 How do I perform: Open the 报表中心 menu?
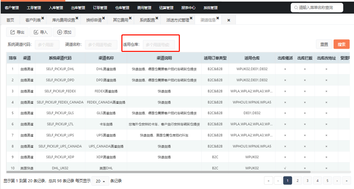click(188, 8)
